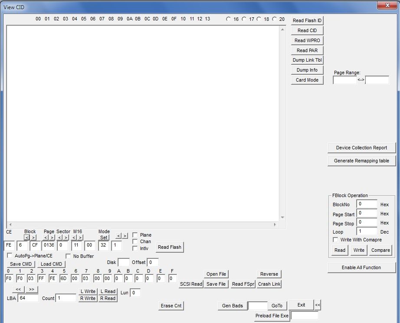Enable the Chan checkbox
Viewport: 400px width, 323px height.
click(135, 241)
